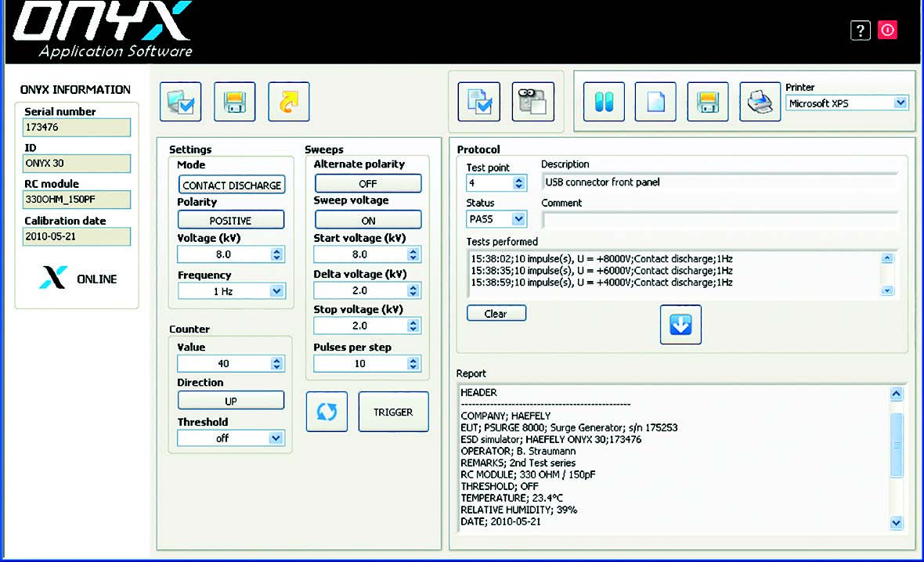This screenshot has width=924, height=562.
Task: Toggle the counter Direction UP button
Action: coord(231,401)
